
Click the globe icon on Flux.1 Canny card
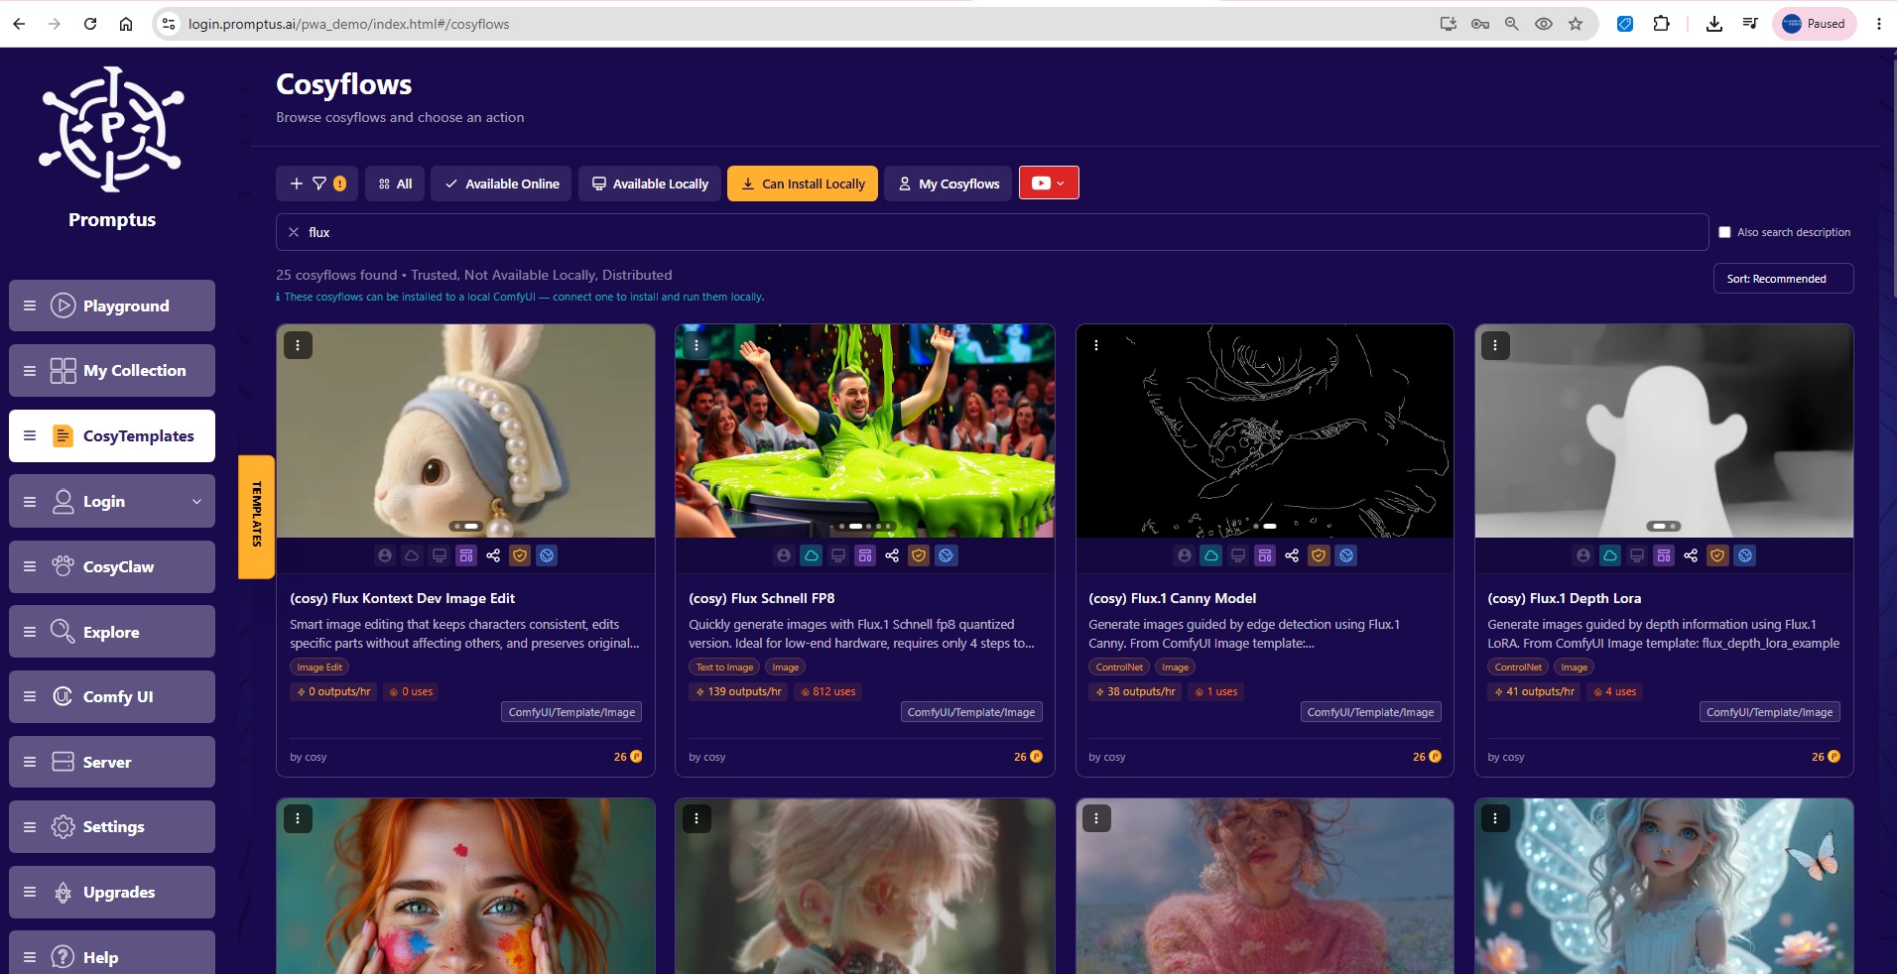(x=1346, y=555)
